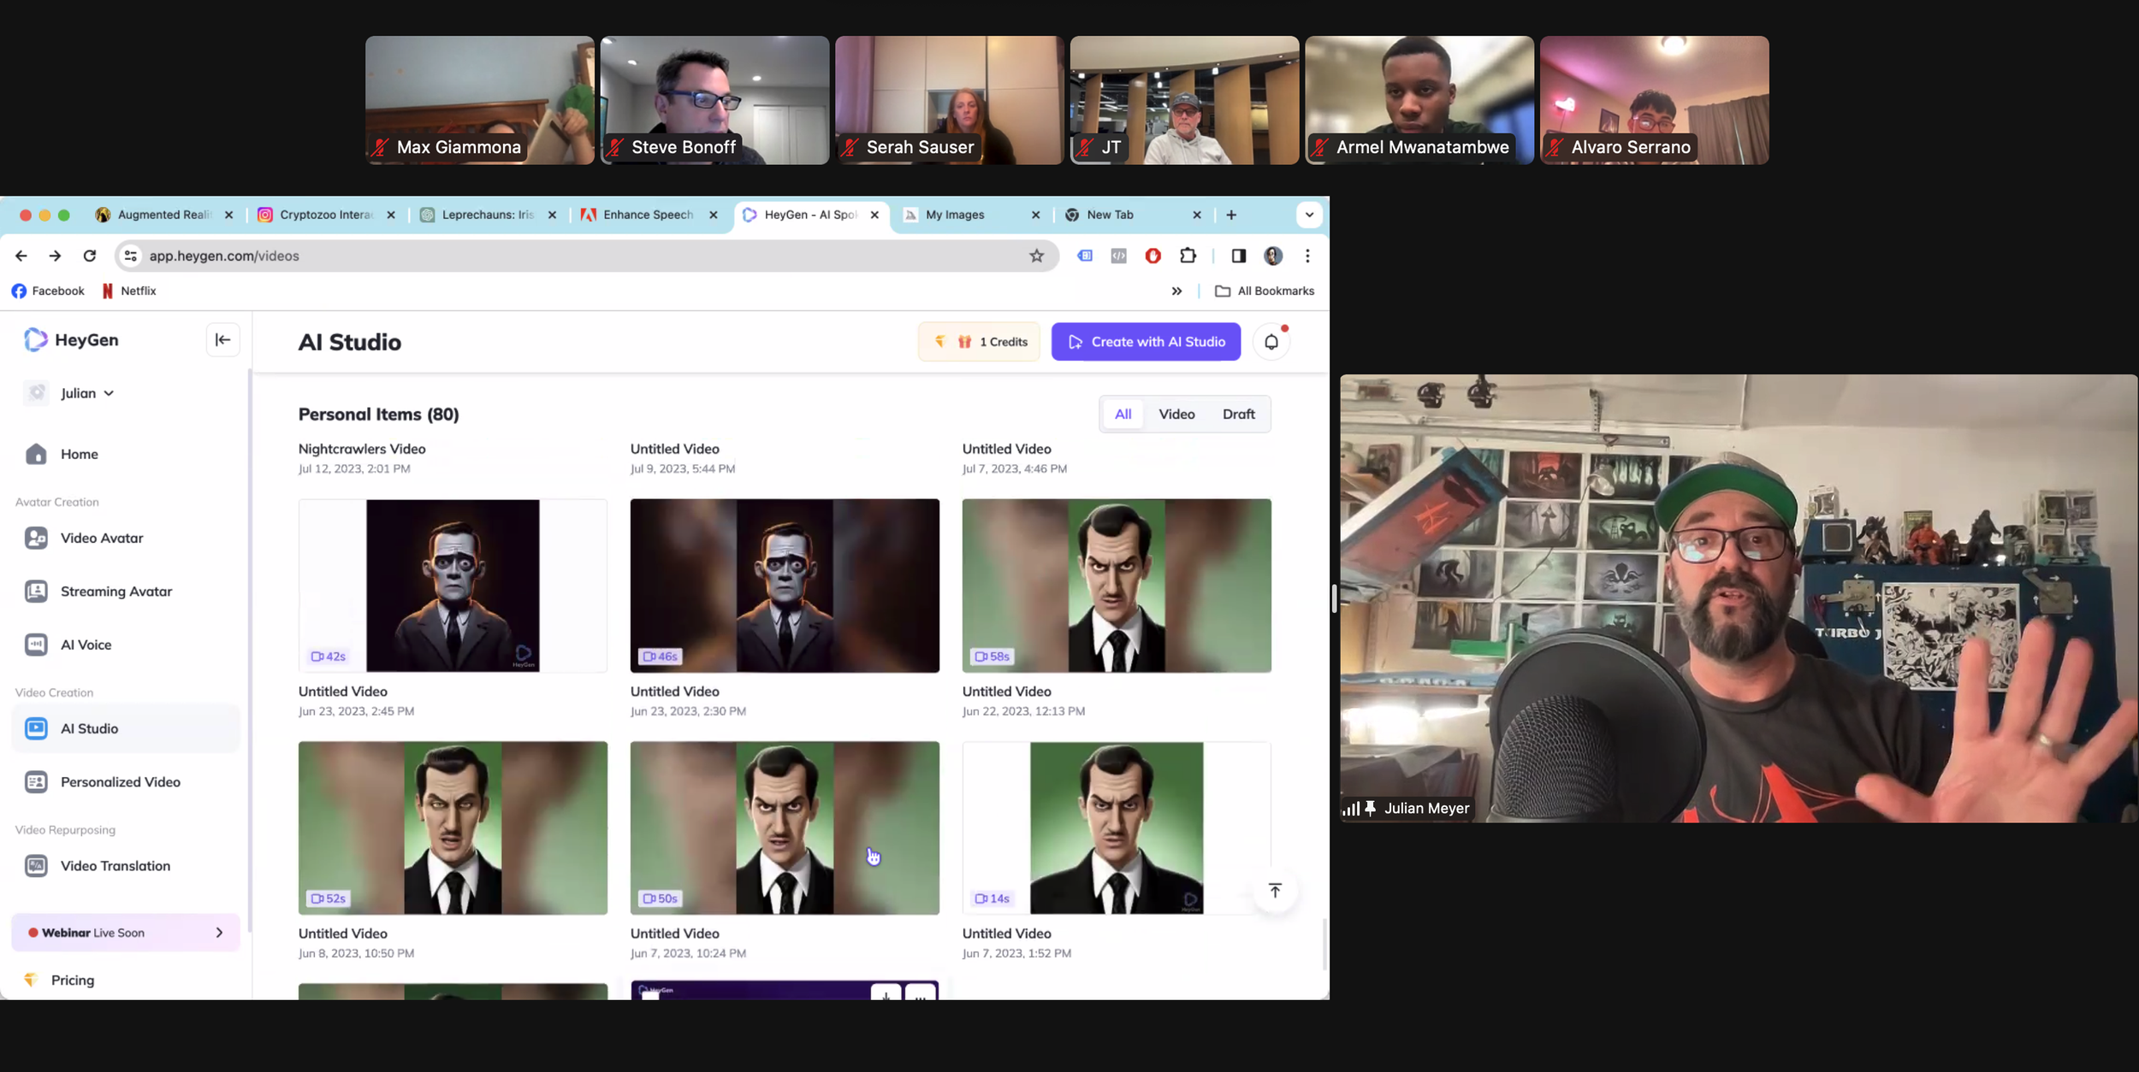This screenshot has width=2139, height=1072.
Task: Switch filter to Video
Action: click(1176, 415)
